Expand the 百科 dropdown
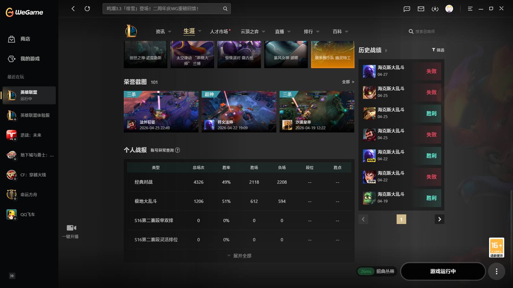This screenshot has width=513, height=288. coord(347,32)
